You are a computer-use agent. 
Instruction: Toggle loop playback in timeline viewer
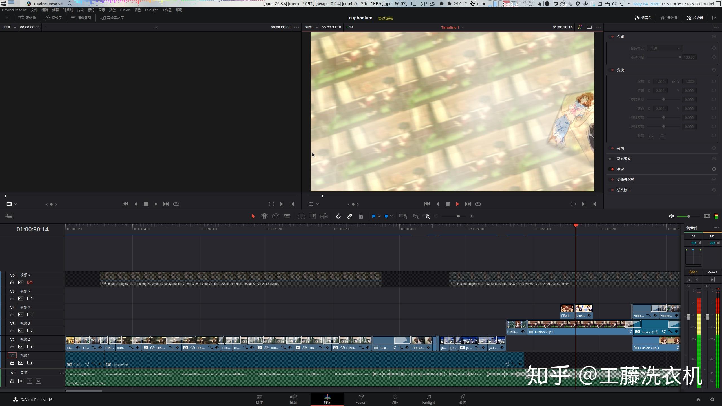click(478, 204)
